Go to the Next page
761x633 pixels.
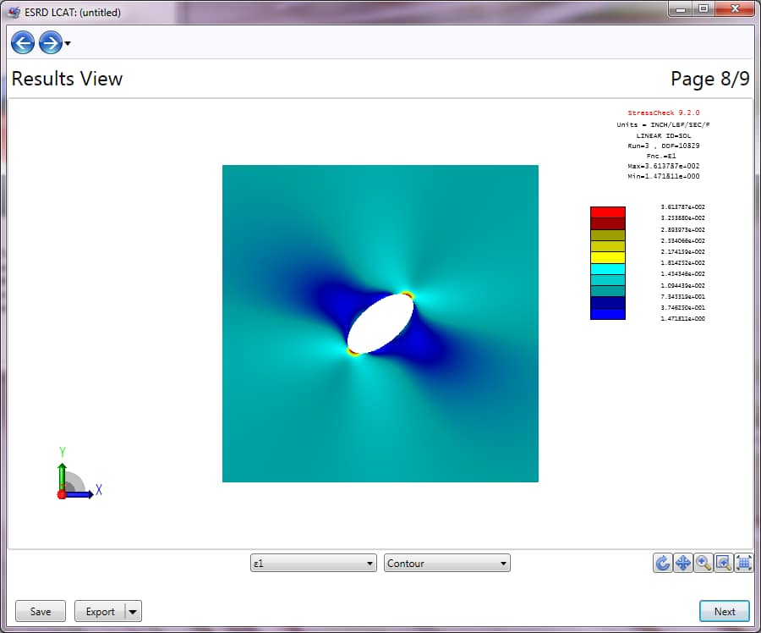725,611
